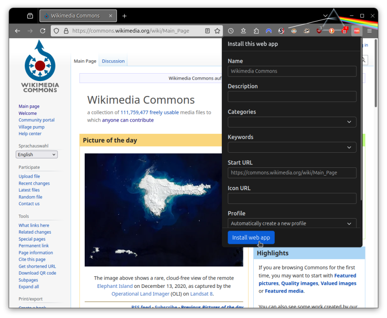
Task: Reload the page with the refresh icon
Action: 43,31
